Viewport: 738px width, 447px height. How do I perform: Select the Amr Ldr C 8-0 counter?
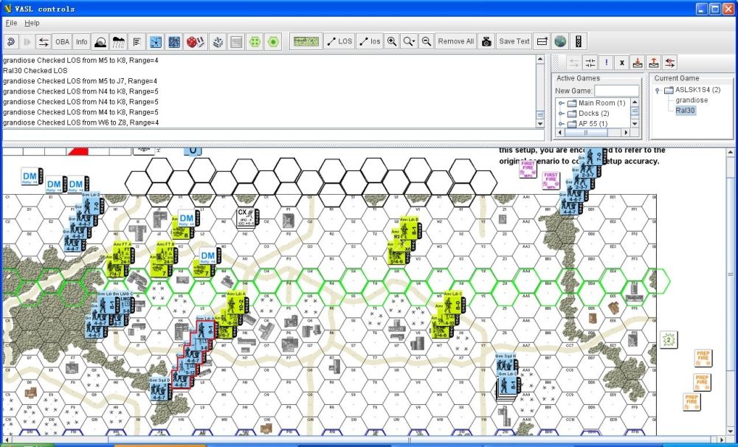[454, 303]
